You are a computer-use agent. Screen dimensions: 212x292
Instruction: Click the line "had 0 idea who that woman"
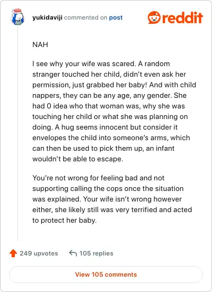tap(109, 106)
